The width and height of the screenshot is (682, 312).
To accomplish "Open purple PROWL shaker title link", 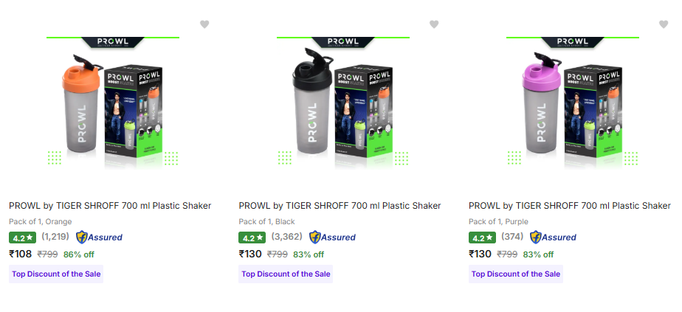I will click(570, 206).
